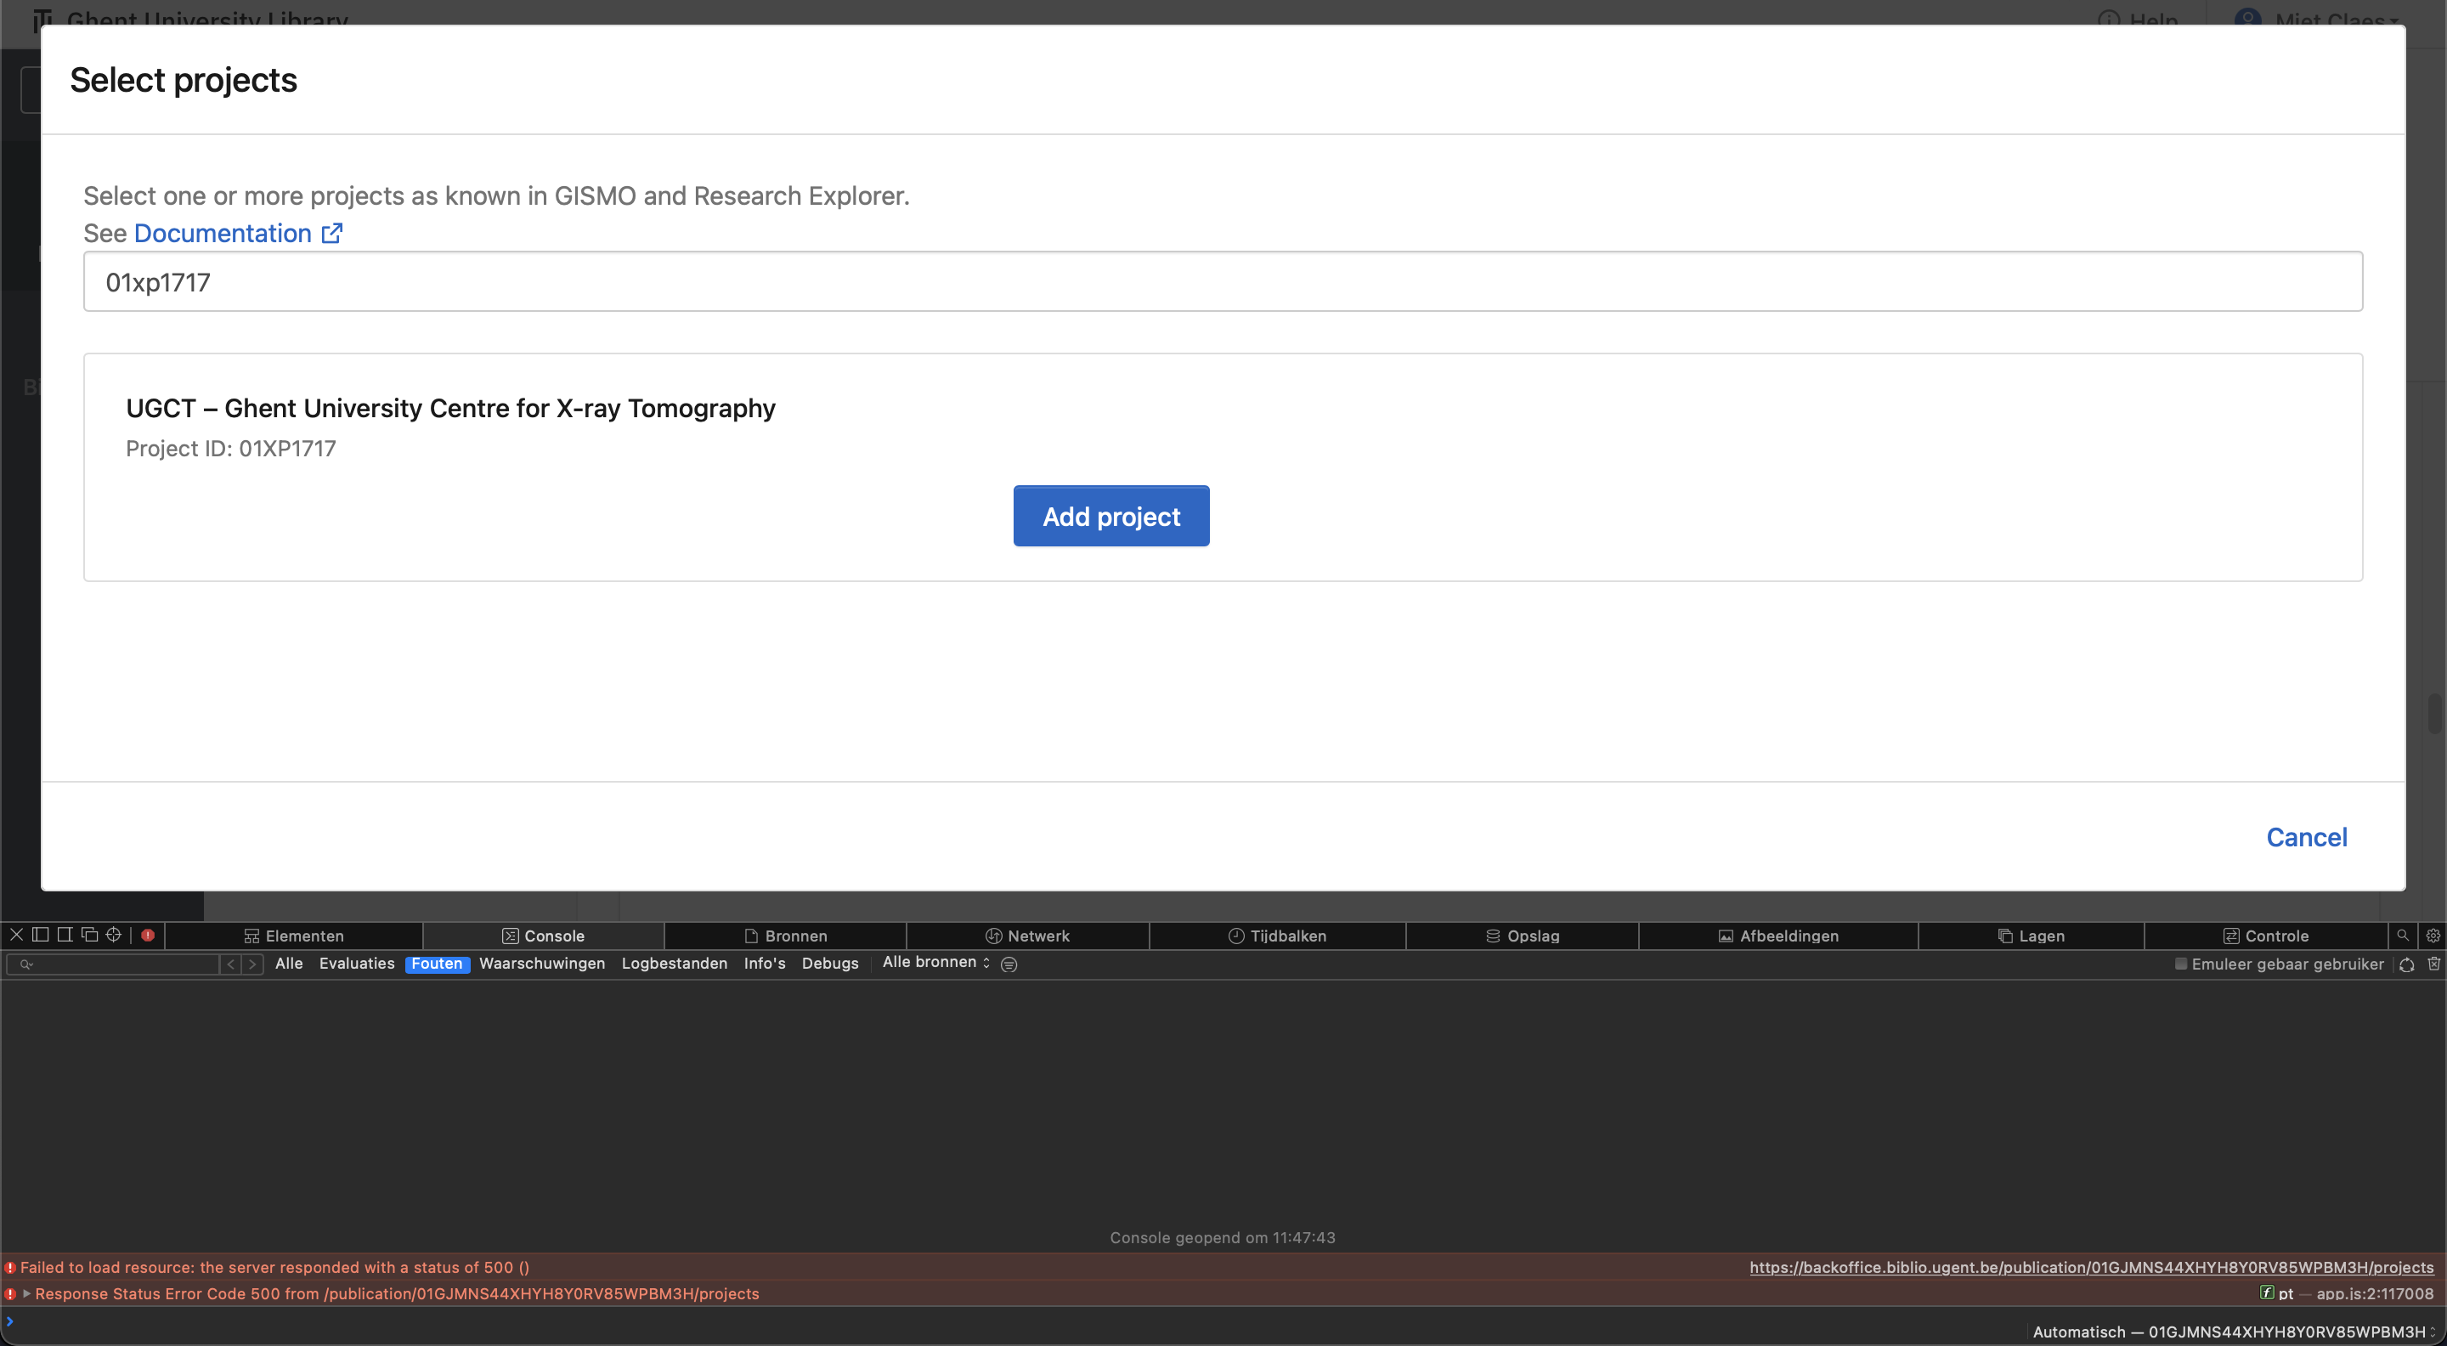Open the Elementen tab icon
Viewport: 2447px width, 1346px height.
251,935
